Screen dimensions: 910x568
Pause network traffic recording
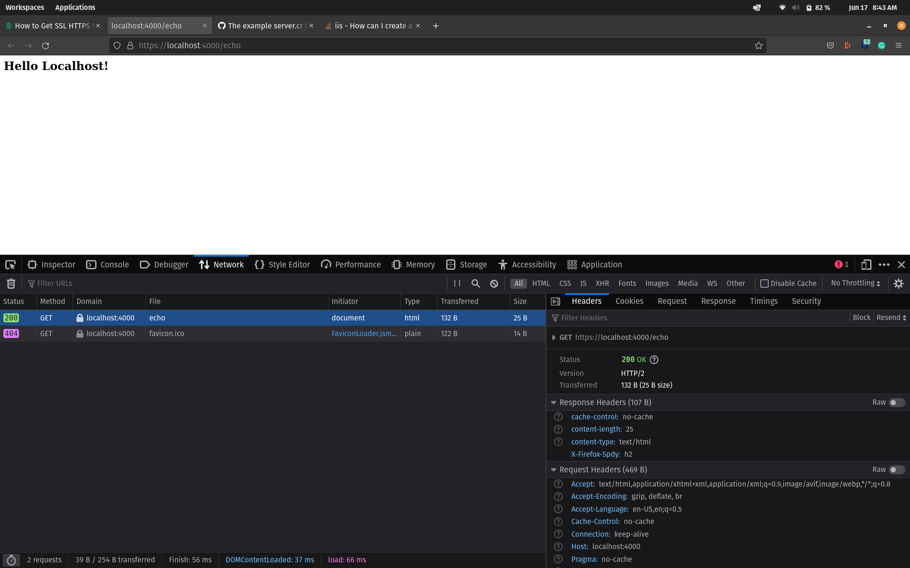[456, 283]
